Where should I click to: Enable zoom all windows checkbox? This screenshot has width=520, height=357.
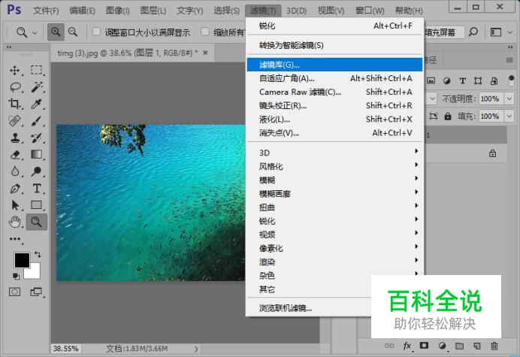(x=205, y=32)
